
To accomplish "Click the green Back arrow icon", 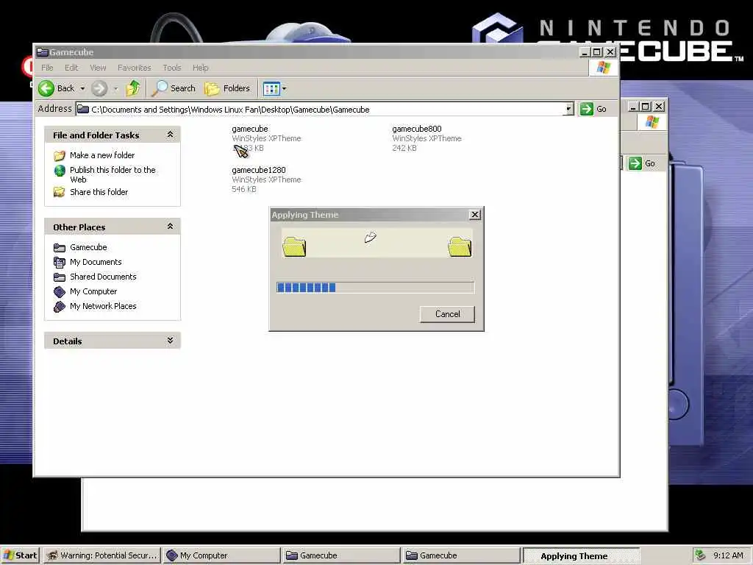I will click(x=46, y=88).
